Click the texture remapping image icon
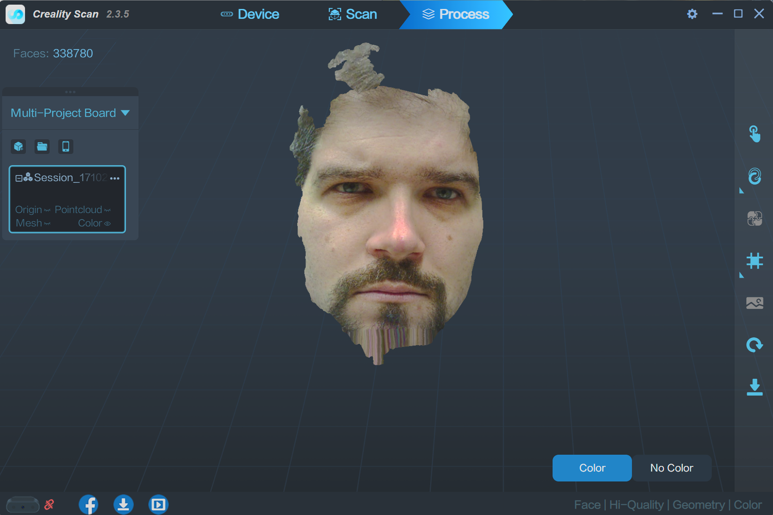The height and width of the screenshot is (515, 773). click(754, 303)
